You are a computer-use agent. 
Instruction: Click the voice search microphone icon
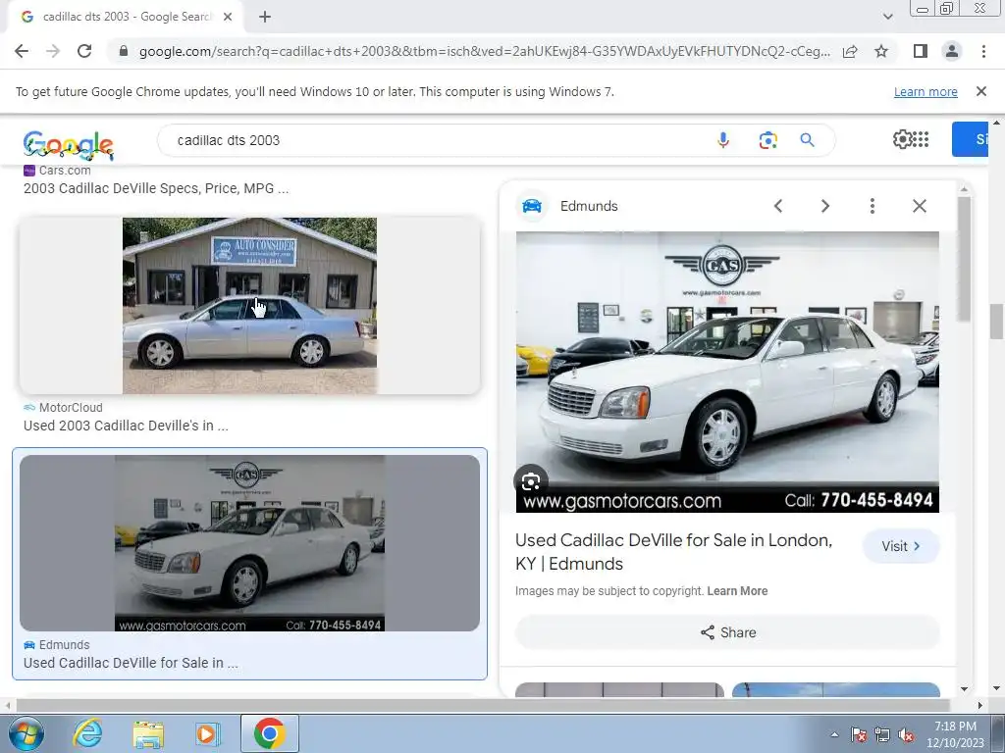pos(723,139)
